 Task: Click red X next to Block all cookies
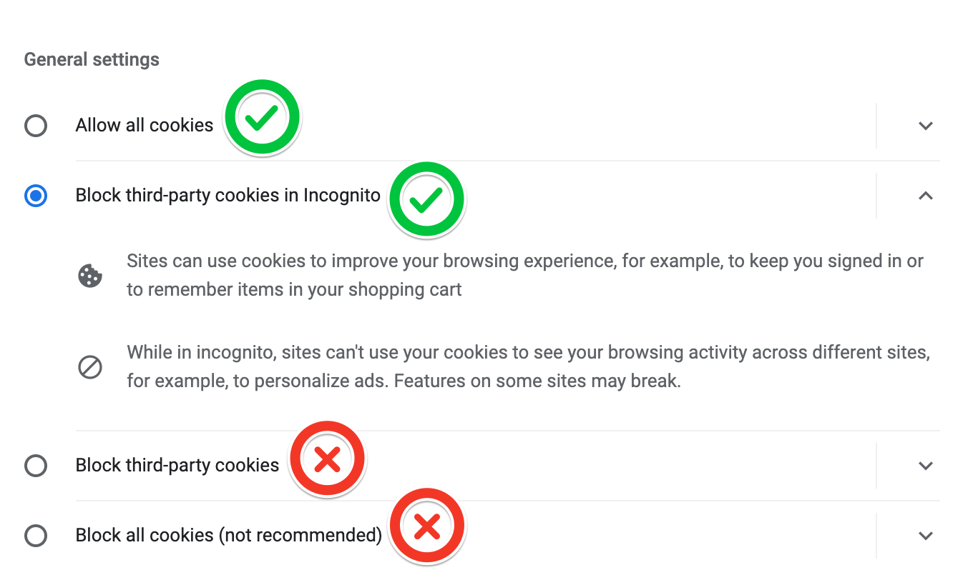tap(427, 527)
